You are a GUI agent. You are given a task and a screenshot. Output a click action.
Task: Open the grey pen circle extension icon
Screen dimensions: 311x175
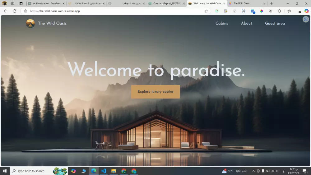pos(234,11)
